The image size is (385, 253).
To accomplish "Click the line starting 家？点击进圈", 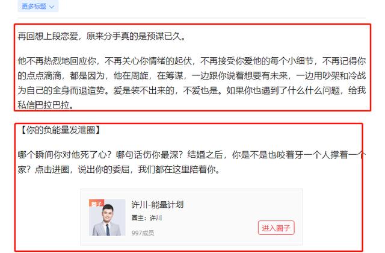I will 119,169.
